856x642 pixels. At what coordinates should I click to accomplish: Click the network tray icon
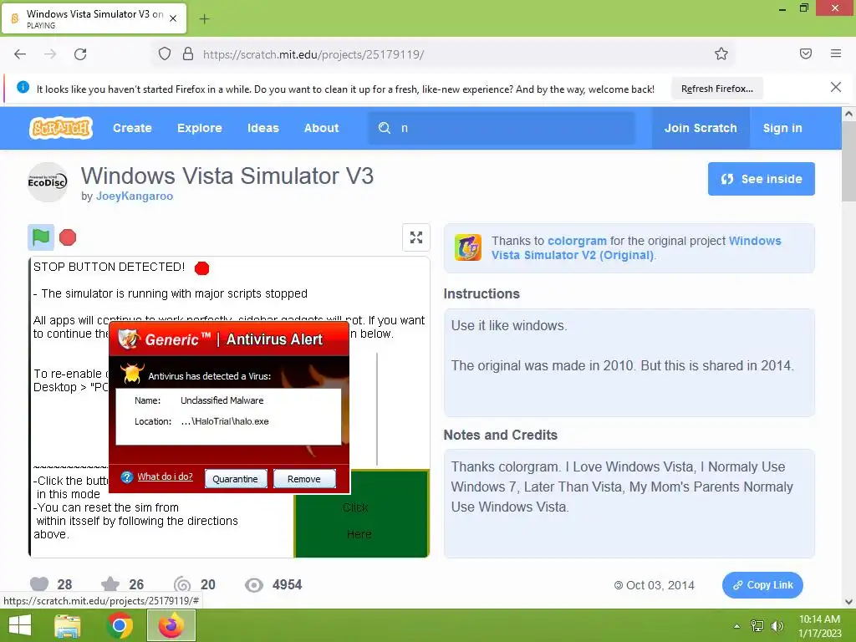point(757,626)
